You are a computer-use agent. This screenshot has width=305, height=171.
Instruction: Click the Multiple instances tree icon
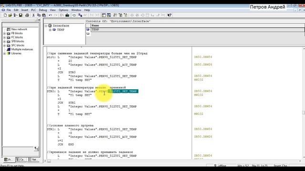(x=9, y=49)
